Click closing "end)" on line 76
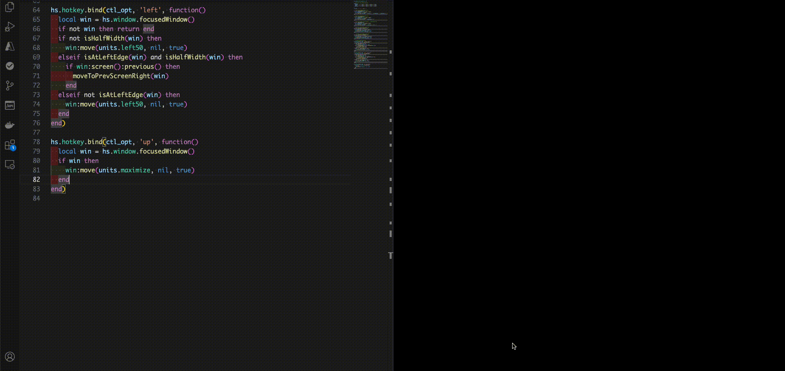 click(58, 123)
